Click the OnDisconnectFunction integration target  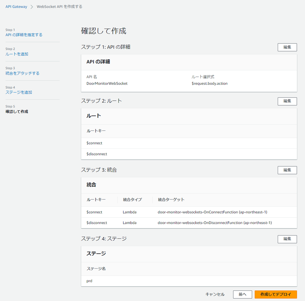coord(214,223)
